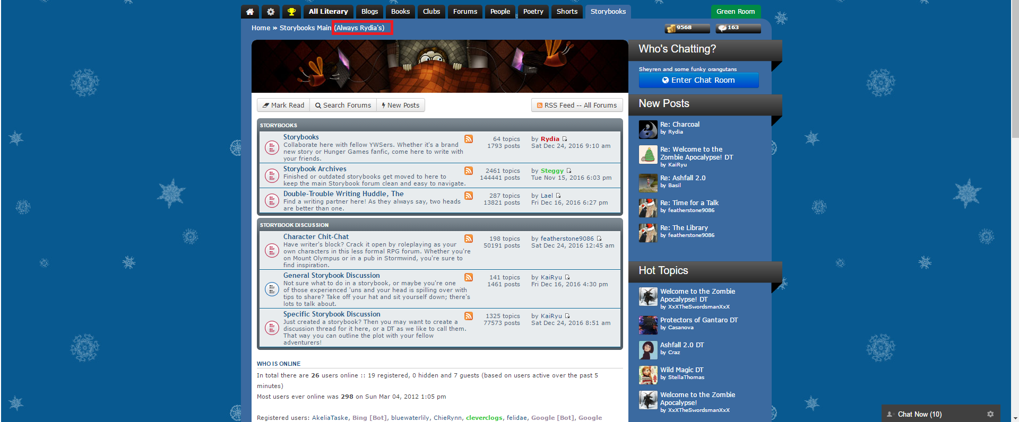Open the gold coins counter showing 9568
Viewport: 1019px width, 422px height.
(687, 28)
